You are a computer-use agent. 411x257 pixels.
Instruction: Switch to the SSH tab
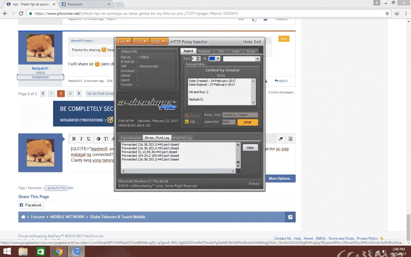221,51
